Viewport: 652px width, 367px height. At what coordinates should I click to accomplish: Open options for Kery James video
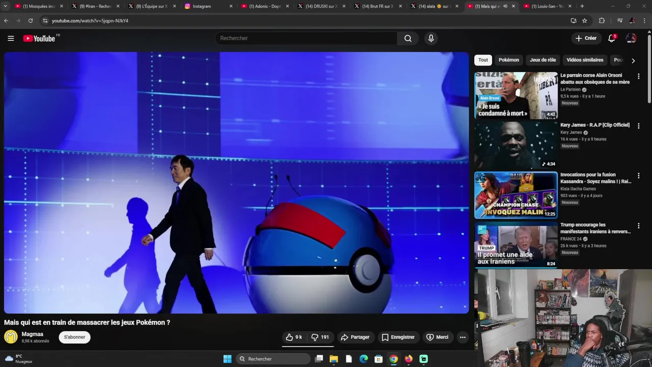[639, 125]
